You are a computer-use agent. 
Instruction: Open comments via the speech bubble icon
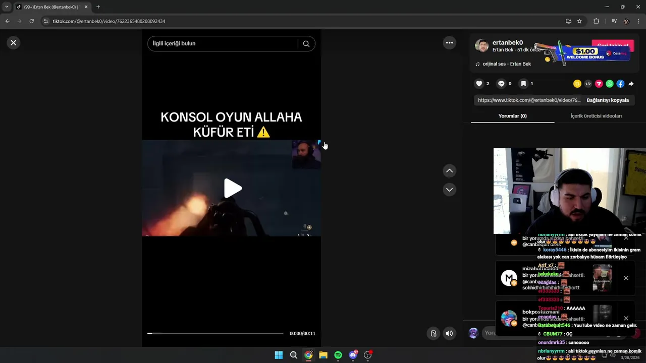click(x=501, y=84)
